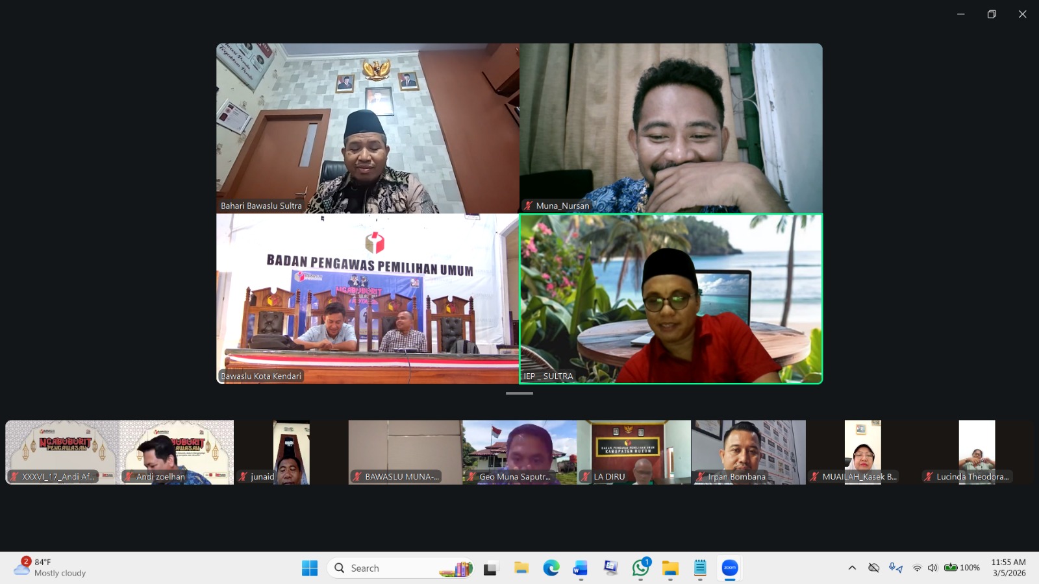This screenshot has height=584, width=1039.
Task: Click the paused OneDrive cloud icon
Action: coord(872,567)
